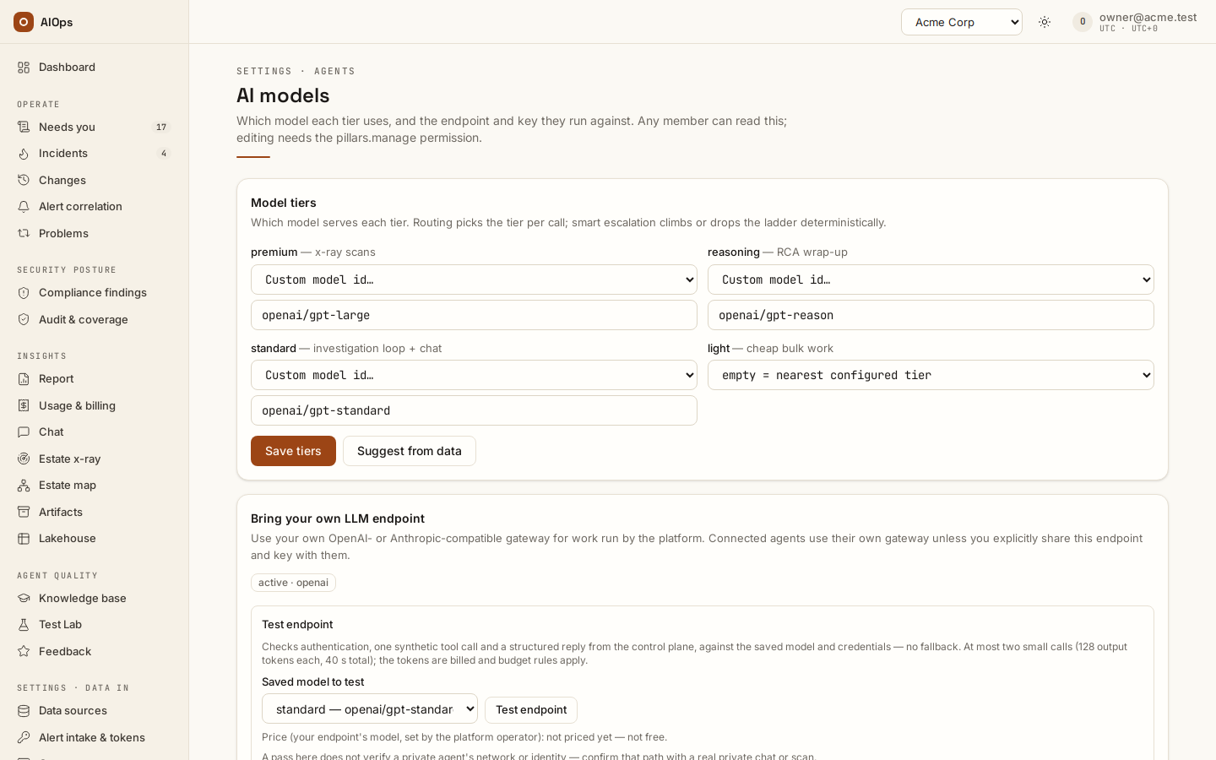Open the Saved model to test dropdown
This screenshot has width=1216, height=760.
pyautogui.click(x=370, y=708)
